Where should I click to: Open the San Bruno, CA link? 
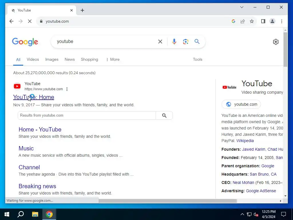pyautogui.click(x=263, y=174)
